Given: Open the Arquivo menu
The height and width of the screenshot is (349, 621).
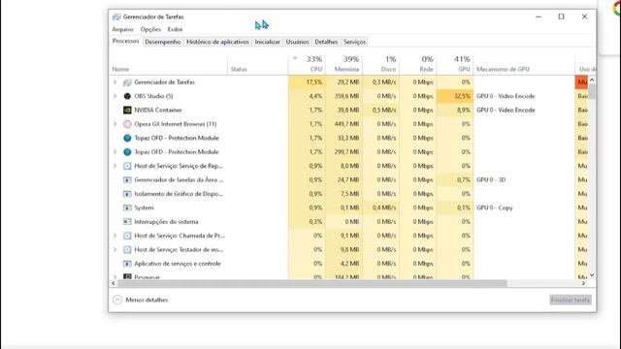Looking at the screenshot, I should pos(123,29).
